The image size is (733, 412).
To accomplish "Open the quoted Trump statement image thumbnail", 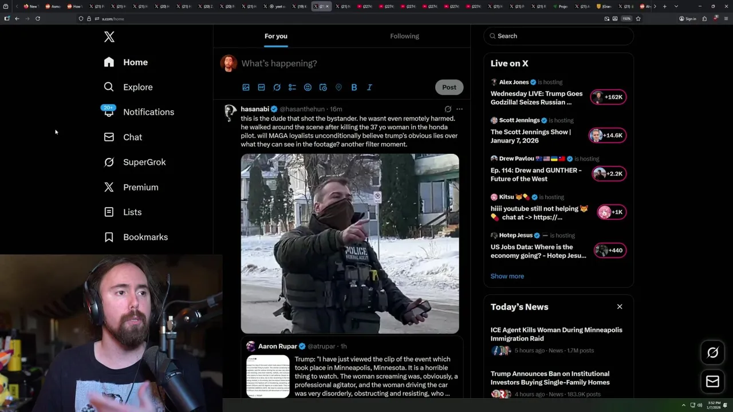I will 268,376.
